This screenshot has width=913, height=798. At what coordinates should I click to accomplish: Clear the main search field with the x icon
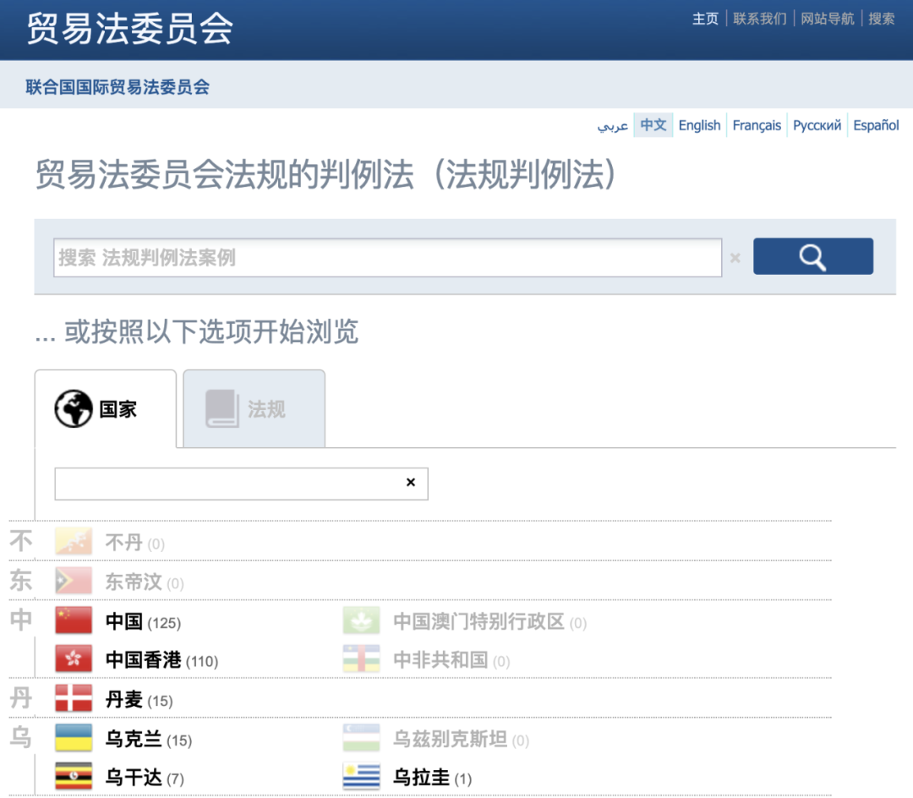[735, 257]
